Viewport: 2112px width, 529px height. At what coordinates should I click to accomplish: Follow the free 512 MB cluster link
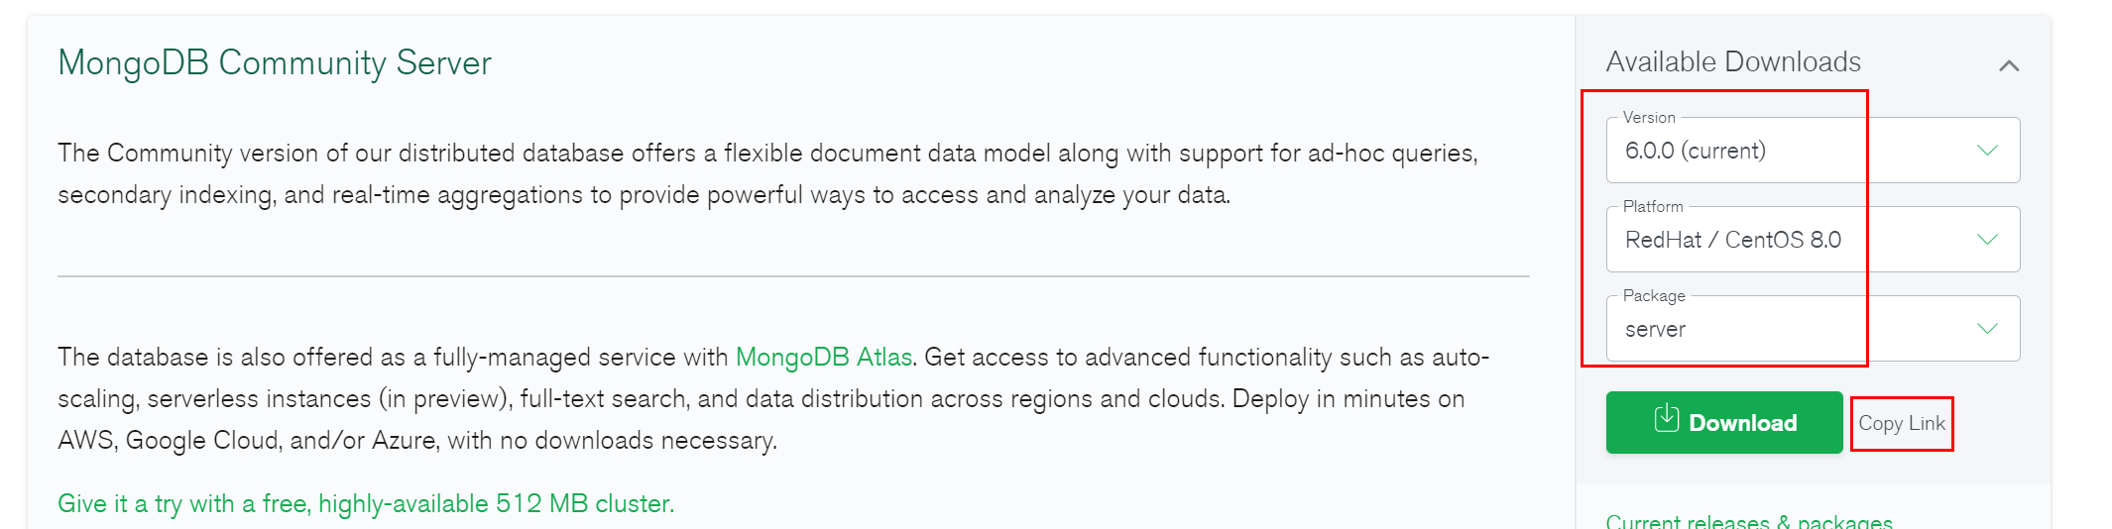pyautogui.click(x=366, y=503)
